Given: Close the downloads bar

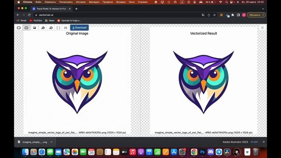Looking at the screenshot, I should point(263,142).
